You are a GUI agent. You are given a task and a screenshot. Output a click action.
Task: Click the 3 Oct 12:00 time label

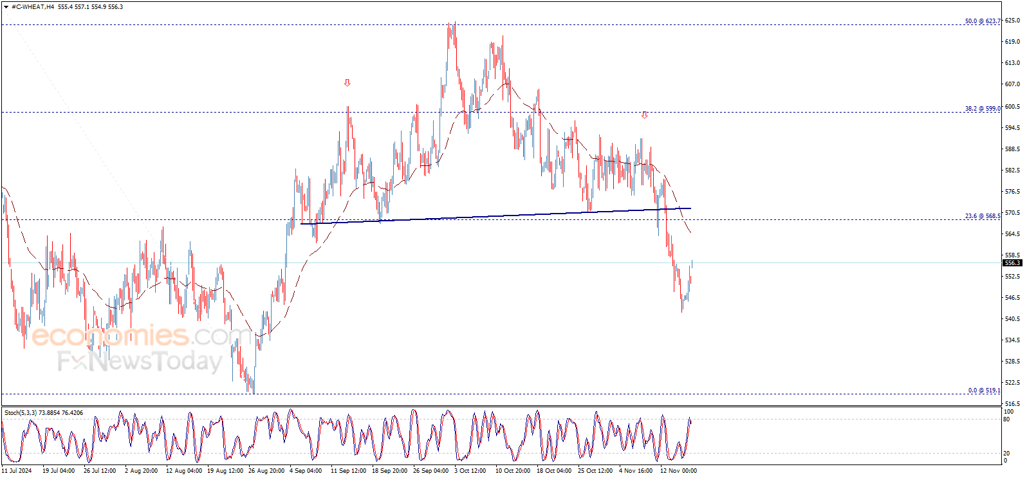470,471
